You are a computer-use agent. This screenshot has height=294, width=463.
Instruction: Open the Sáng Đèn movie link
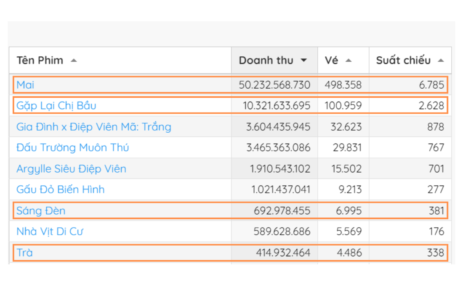click(41, 210)
